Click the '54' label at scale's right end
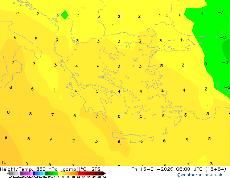Image resolution: width=230 pixels, height=178 pixels. [104, 177]
